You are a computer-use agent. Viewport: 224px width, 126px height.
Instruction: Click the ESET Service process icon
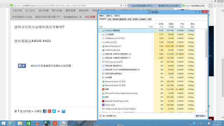(x=103, y=62)
